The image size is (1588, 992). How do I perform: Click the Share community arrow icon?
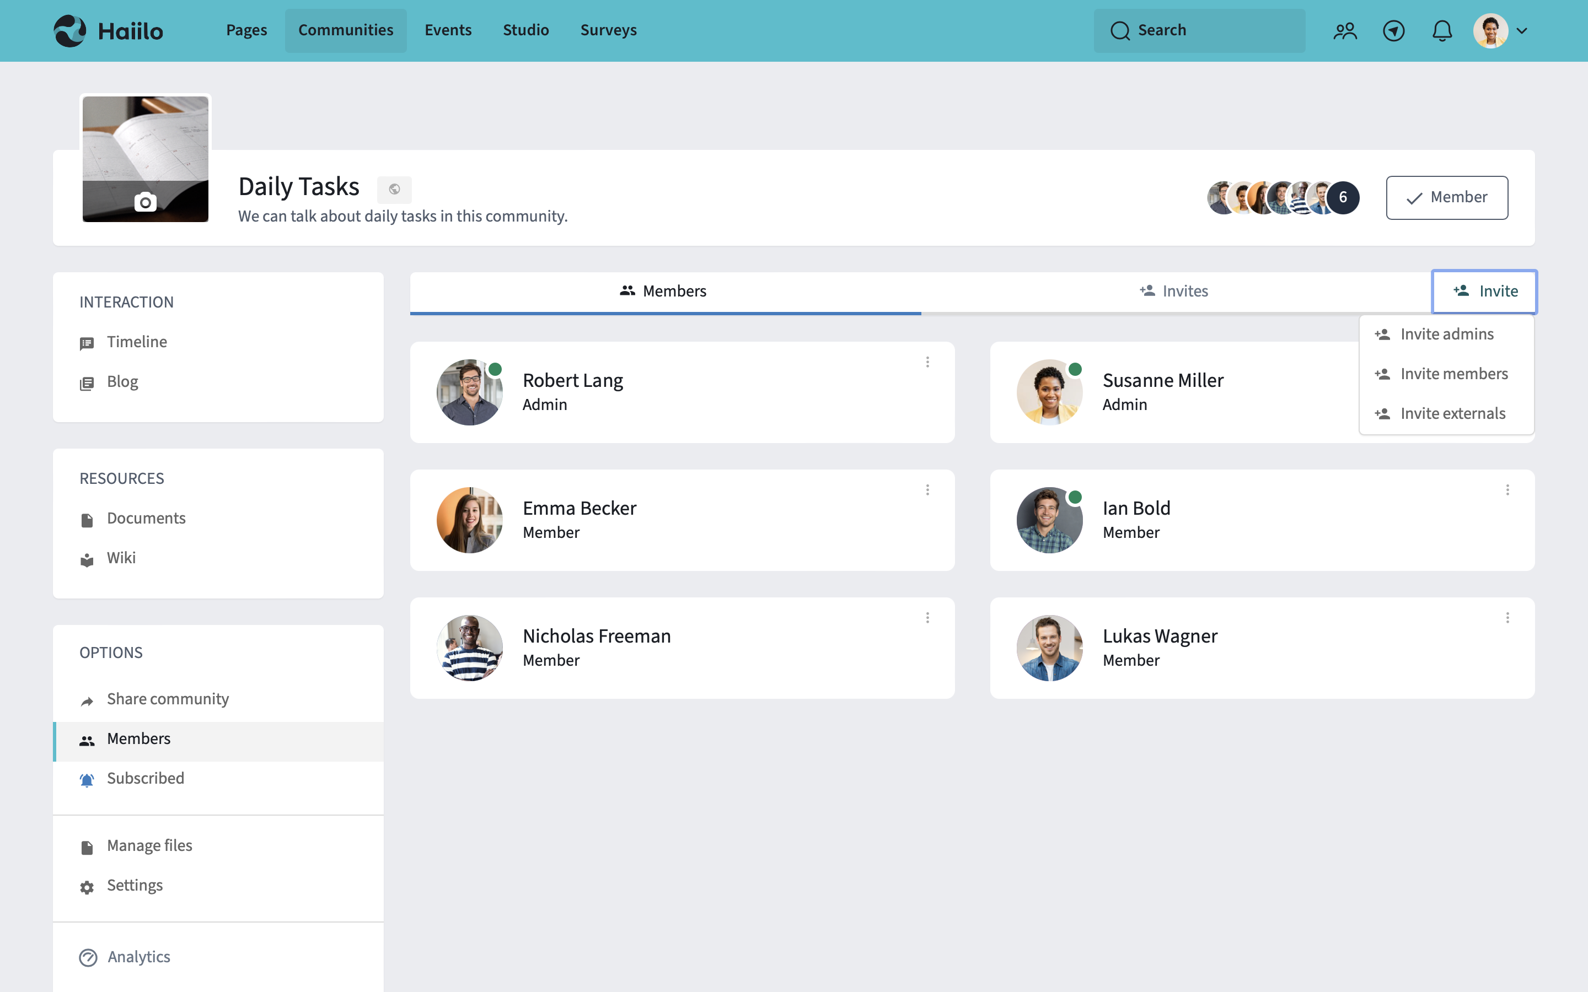point(87,702)
